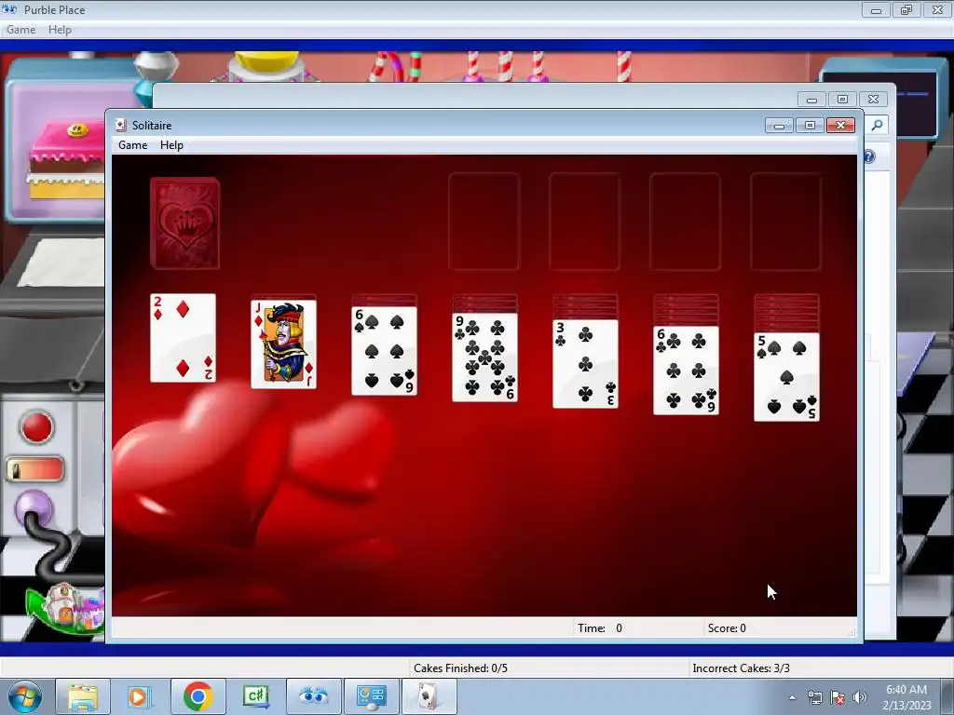Click the red gauge bar in Purble Place
954x715 pixels.
[x=35, y=469]
